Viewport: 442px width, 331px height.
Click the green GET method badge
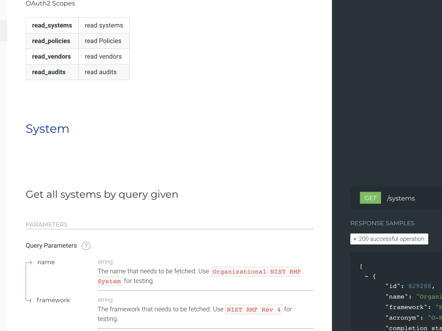point(370,198)
